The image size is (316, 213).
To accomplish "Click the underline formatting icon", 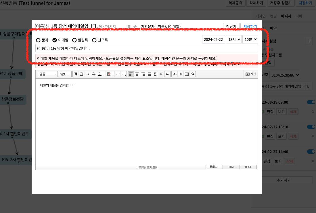I will pos(82,74).
